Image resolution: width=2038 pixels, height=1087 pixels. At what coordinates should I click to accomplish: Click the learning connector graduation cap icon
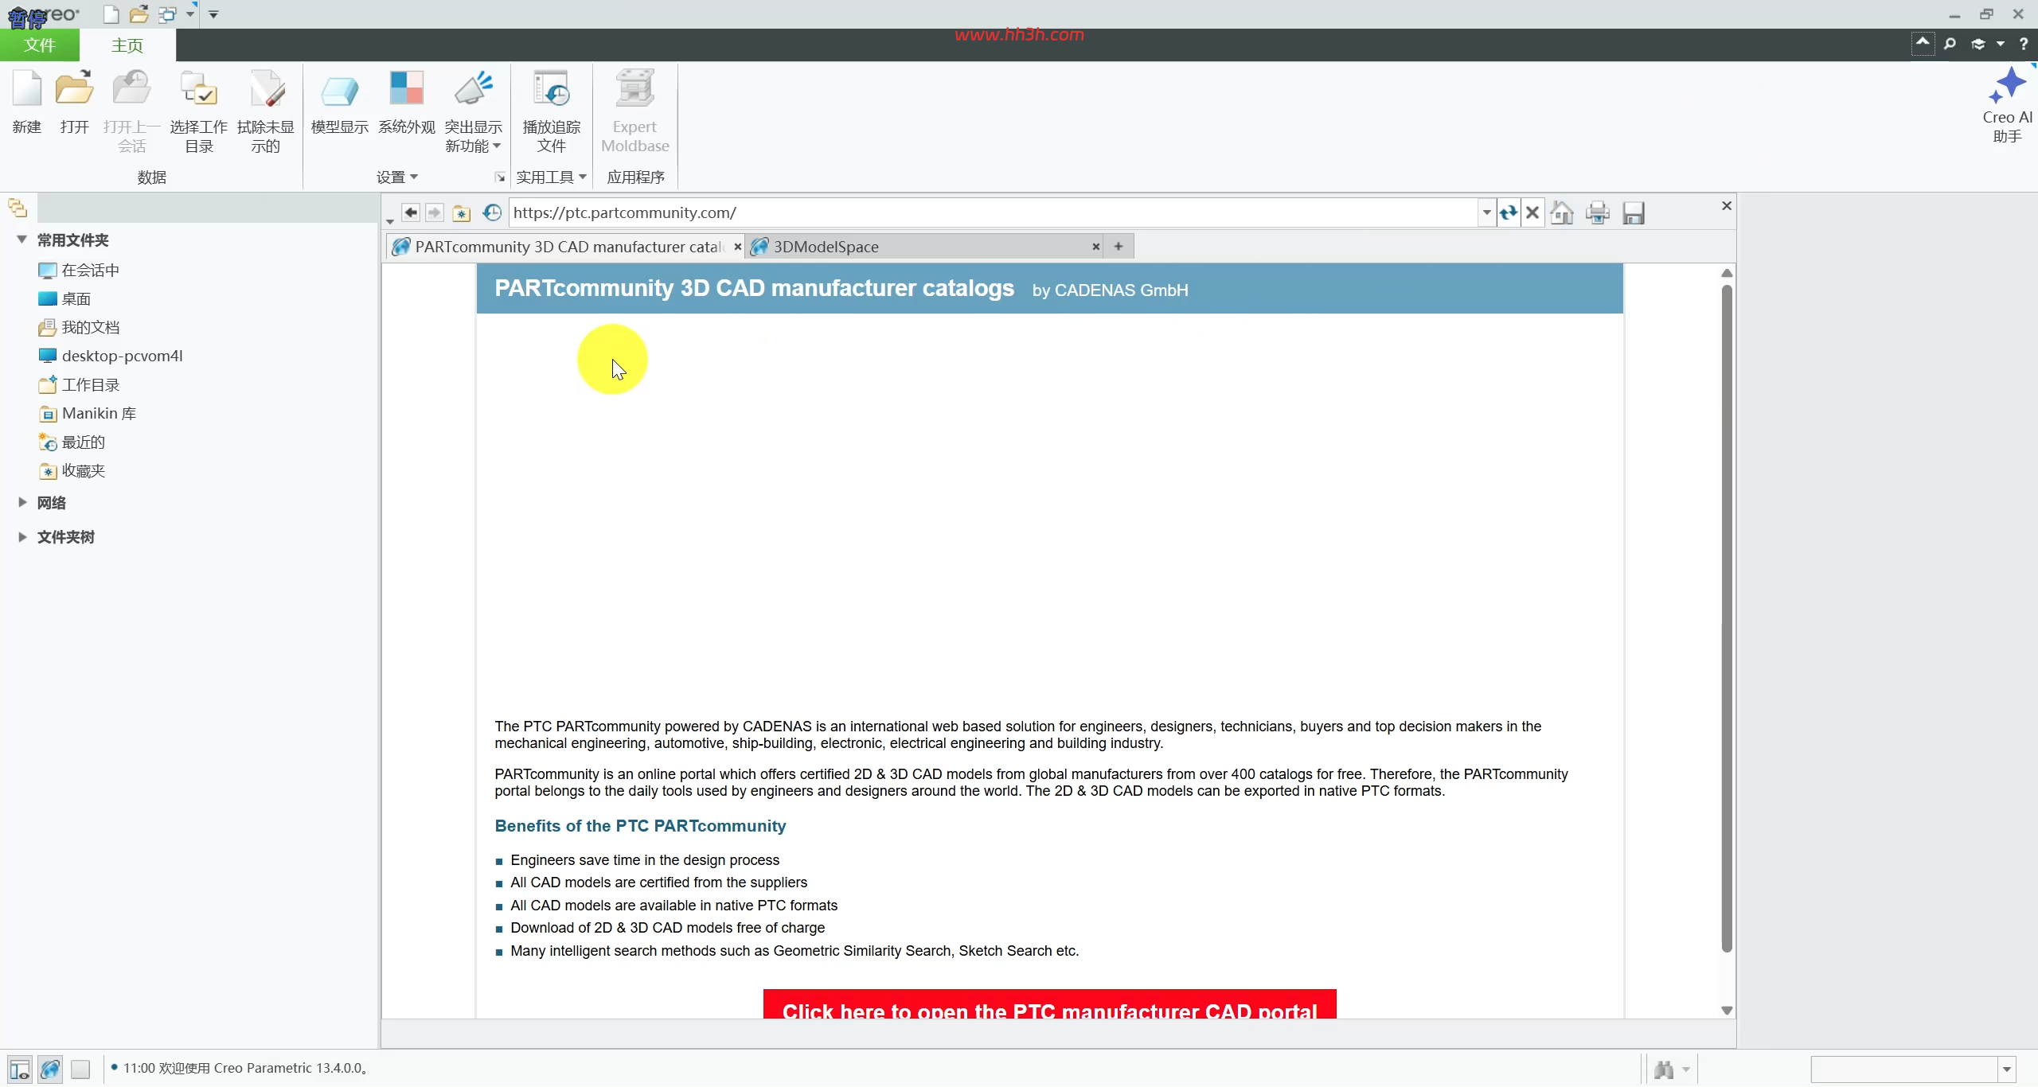coord(1978,44)
